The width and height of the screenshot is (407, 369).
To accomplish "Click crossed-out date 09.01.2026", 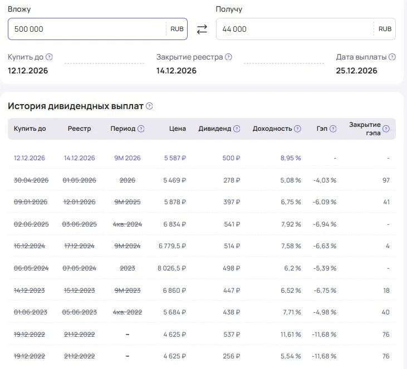I will point(31,202).
